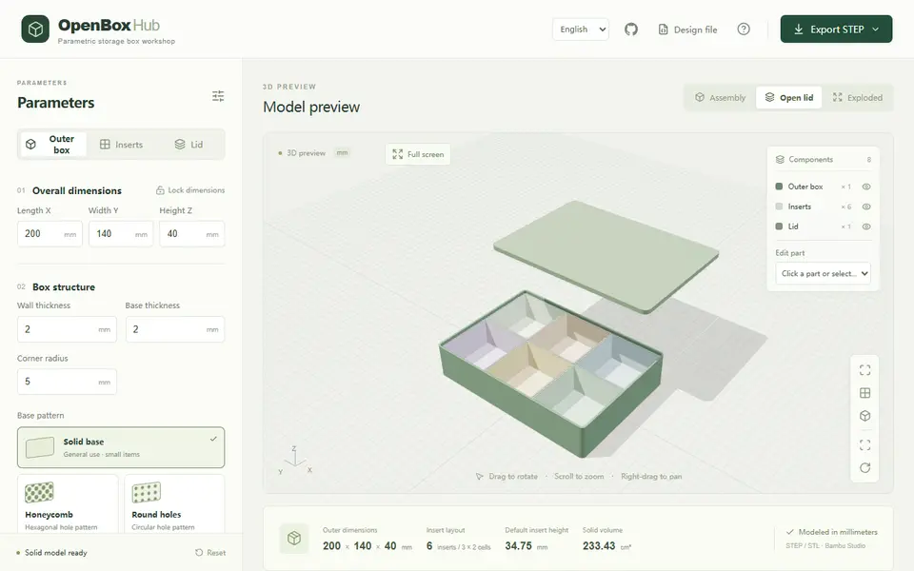Switch to the Inserts tab
The width and height of the screenshot is (914, 571).
point(121,145)
